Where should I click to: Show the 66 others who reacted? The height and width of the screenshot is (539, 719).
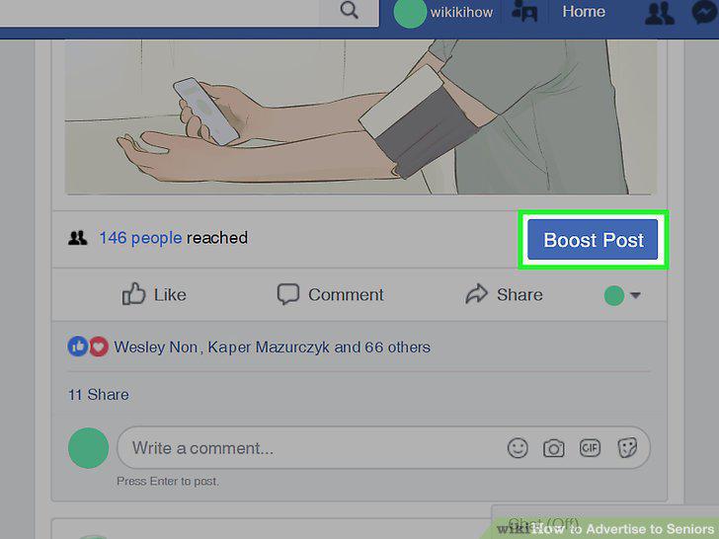coord(397,346)
